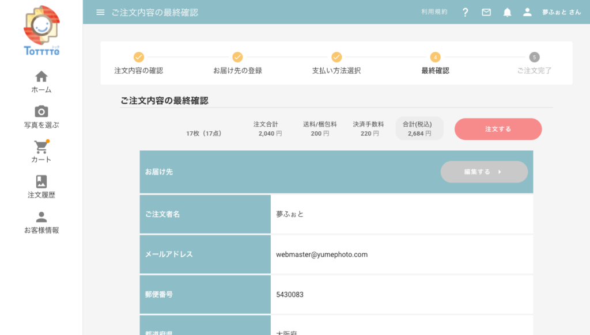This screenshot has height=335, width=590.
Task: Click the 17枚（17点） count text
Action: (x=204, y=134)
